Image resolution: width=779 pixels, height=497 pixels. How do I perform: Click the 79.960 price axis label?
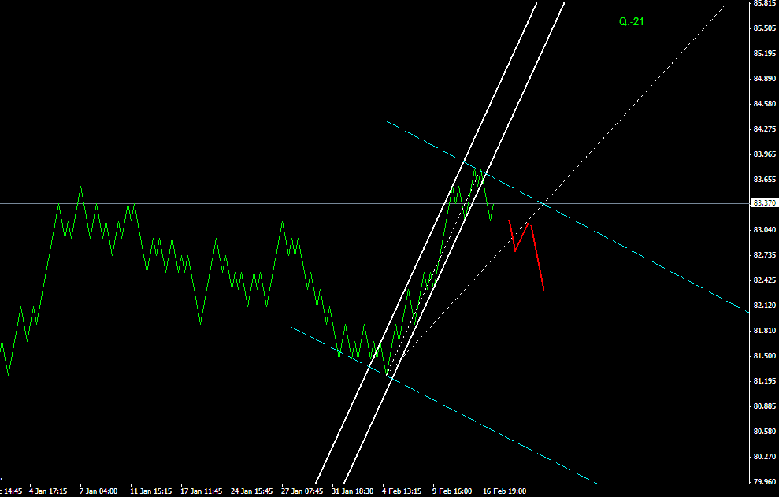(765, 481)
